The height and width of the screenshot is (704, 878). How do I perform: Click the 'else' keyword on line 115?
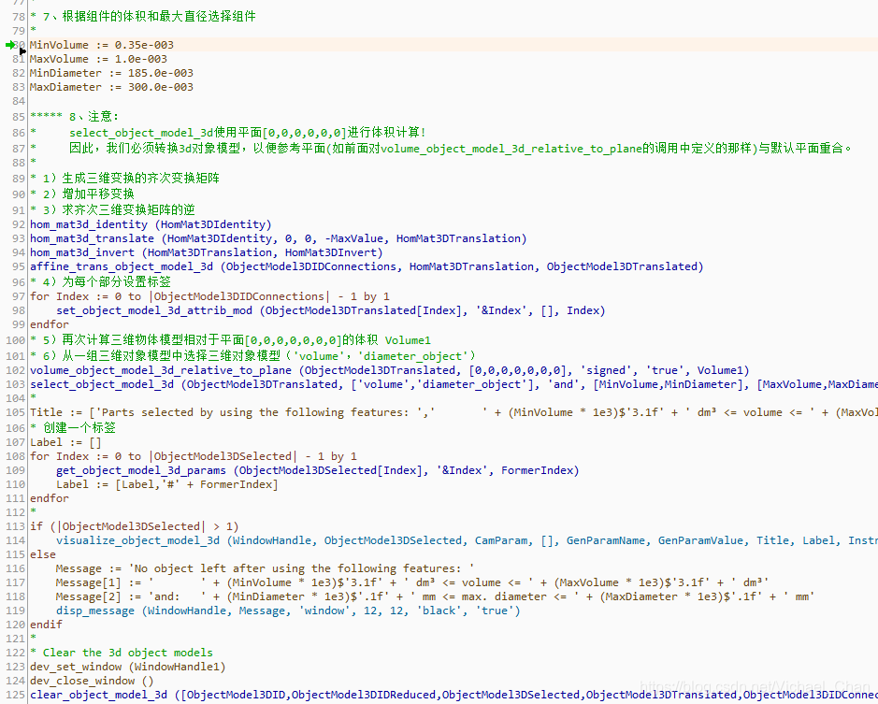43,553
